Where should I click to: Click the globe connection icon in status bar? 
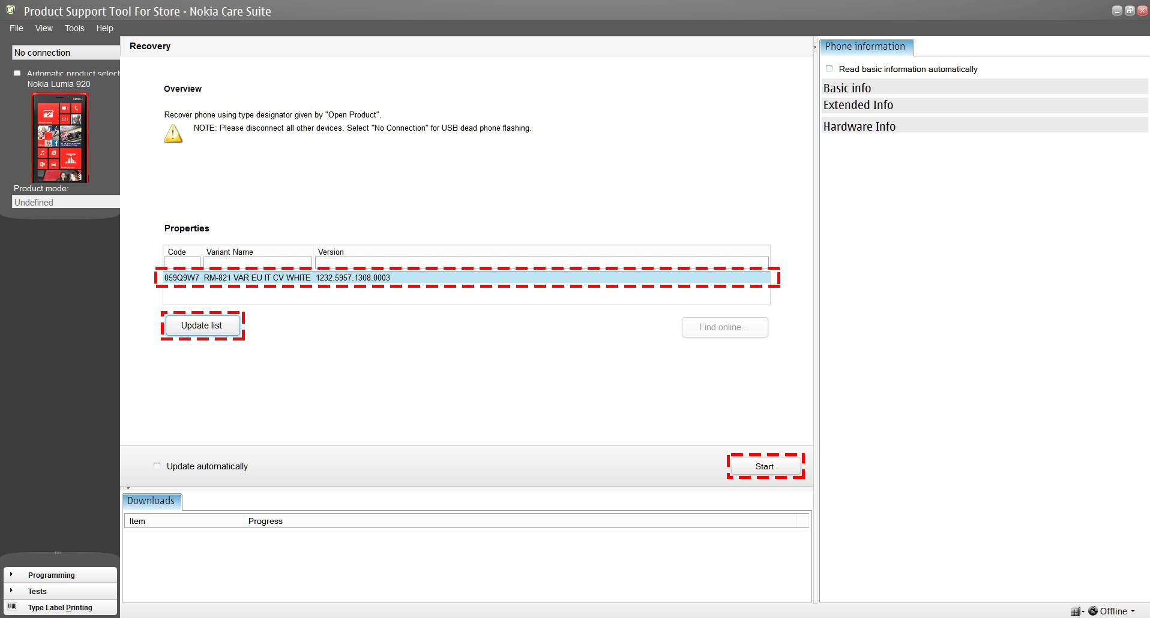tap(1093, 611)
